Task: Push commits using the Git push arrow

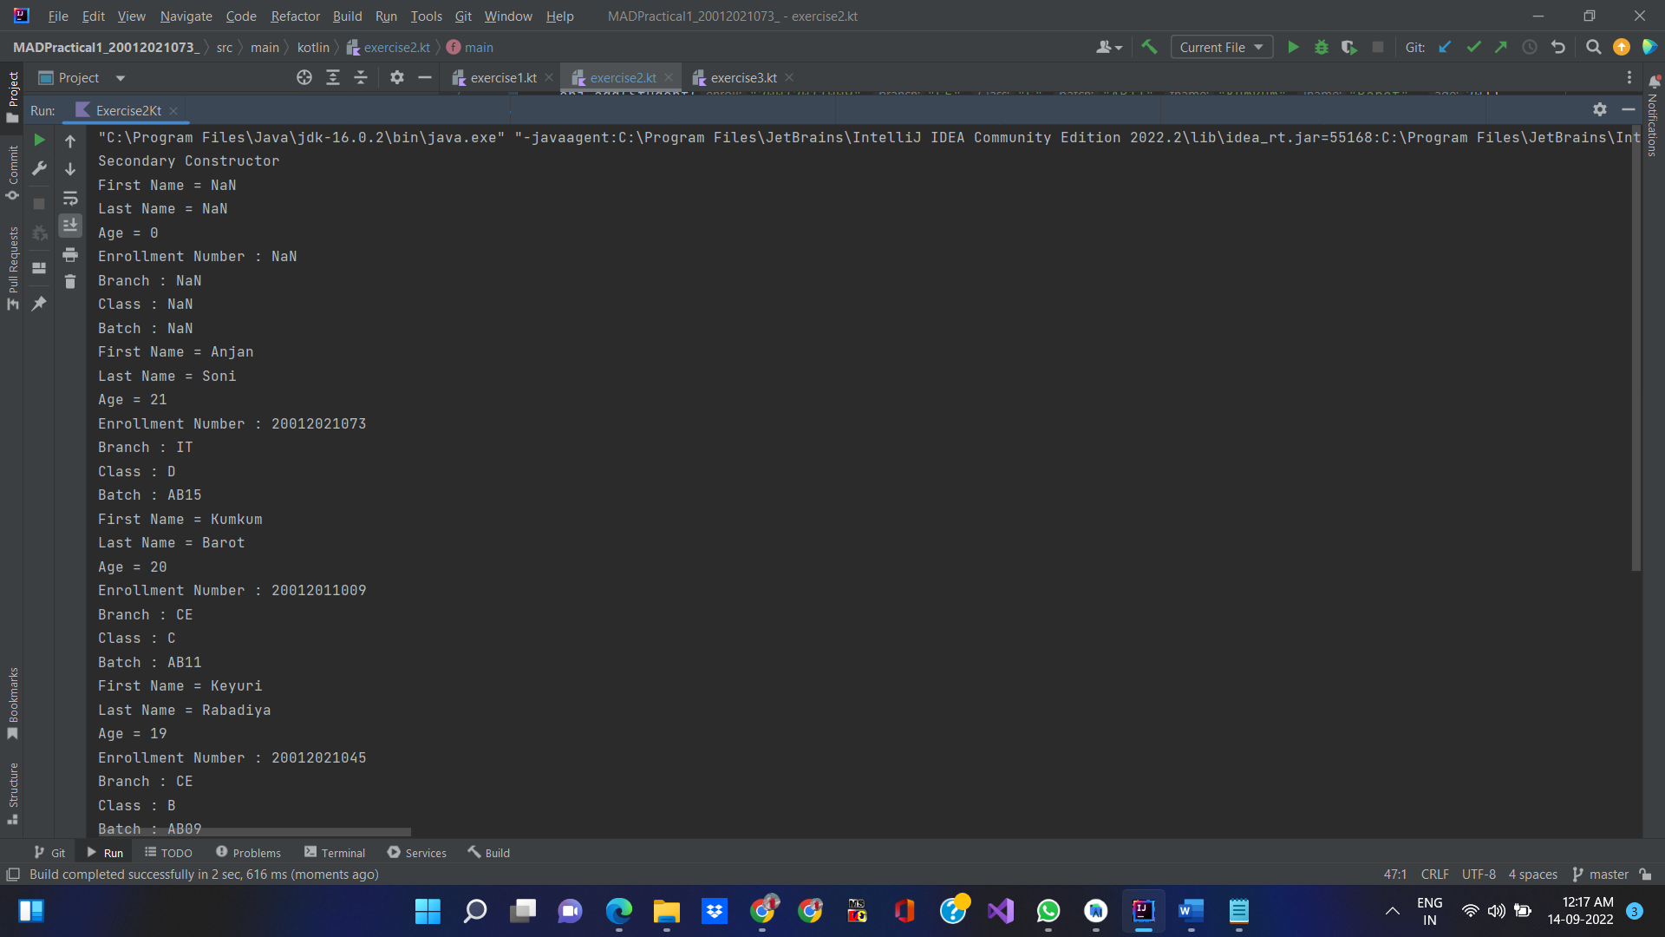Action: (x=1501, y=47)
